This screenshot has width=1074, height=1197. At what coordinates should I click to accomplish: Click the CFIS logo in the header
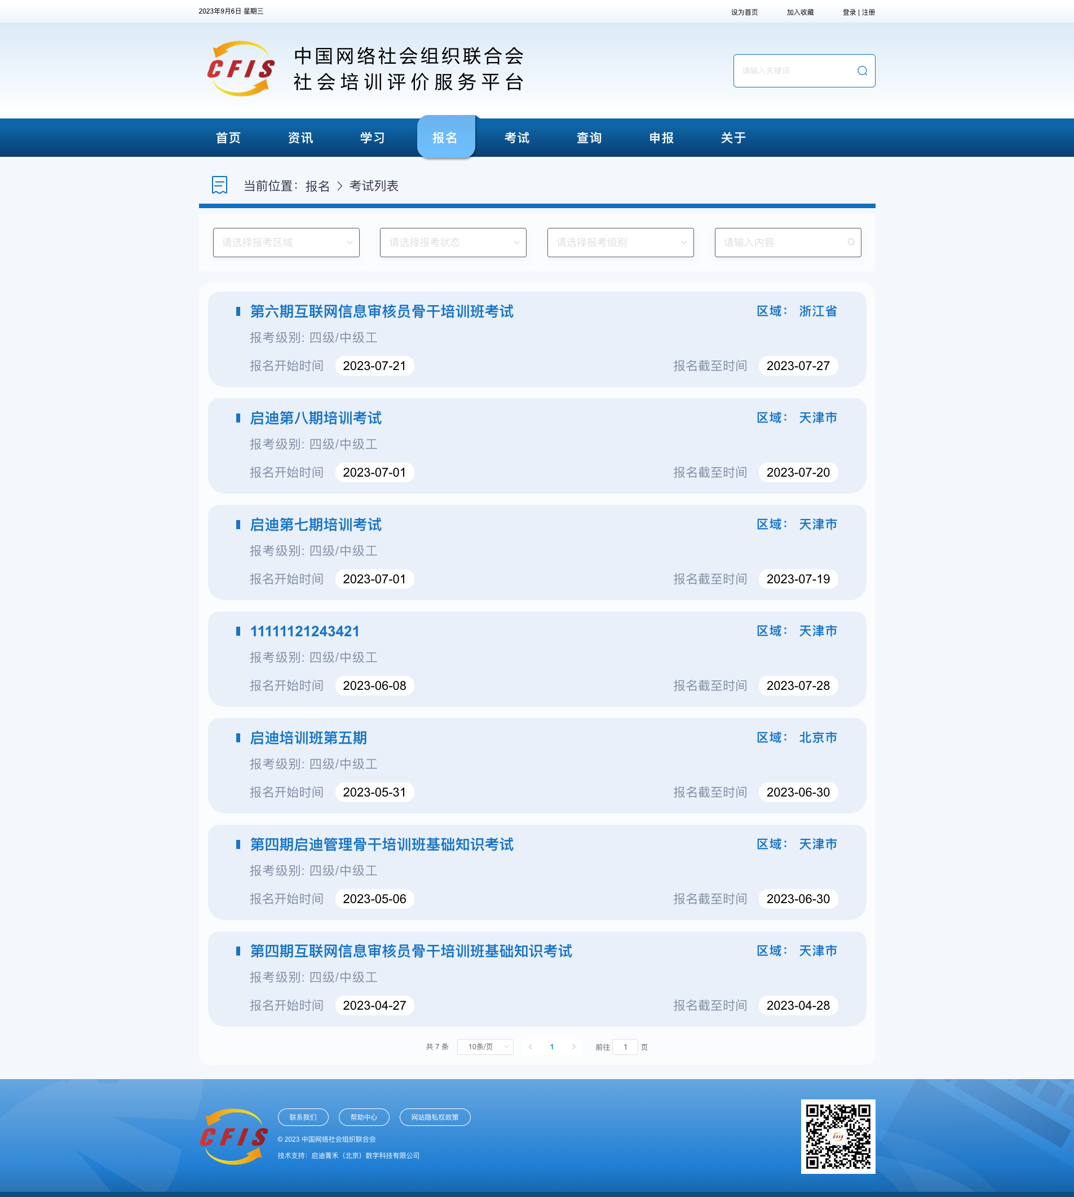click(x=241, y=69)
